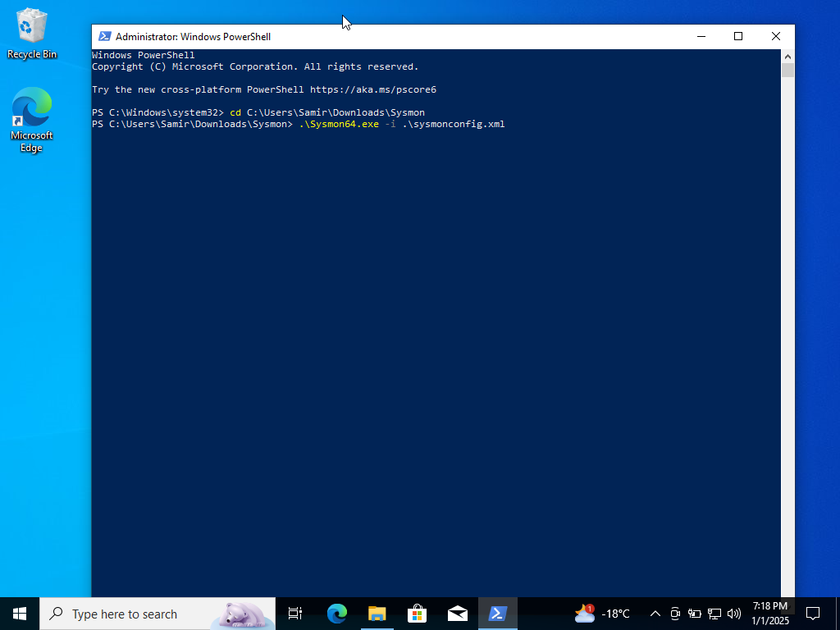The height and width of the screenshot is (630, 840).
Task: Click the battery icon in the tray
Action: [694, 613]
